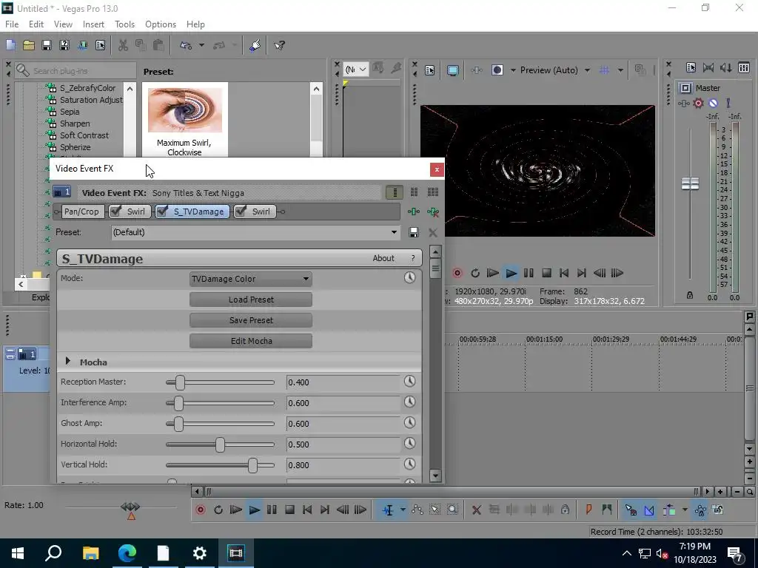Open the undo history dropdown arrow

click(201, 45)
